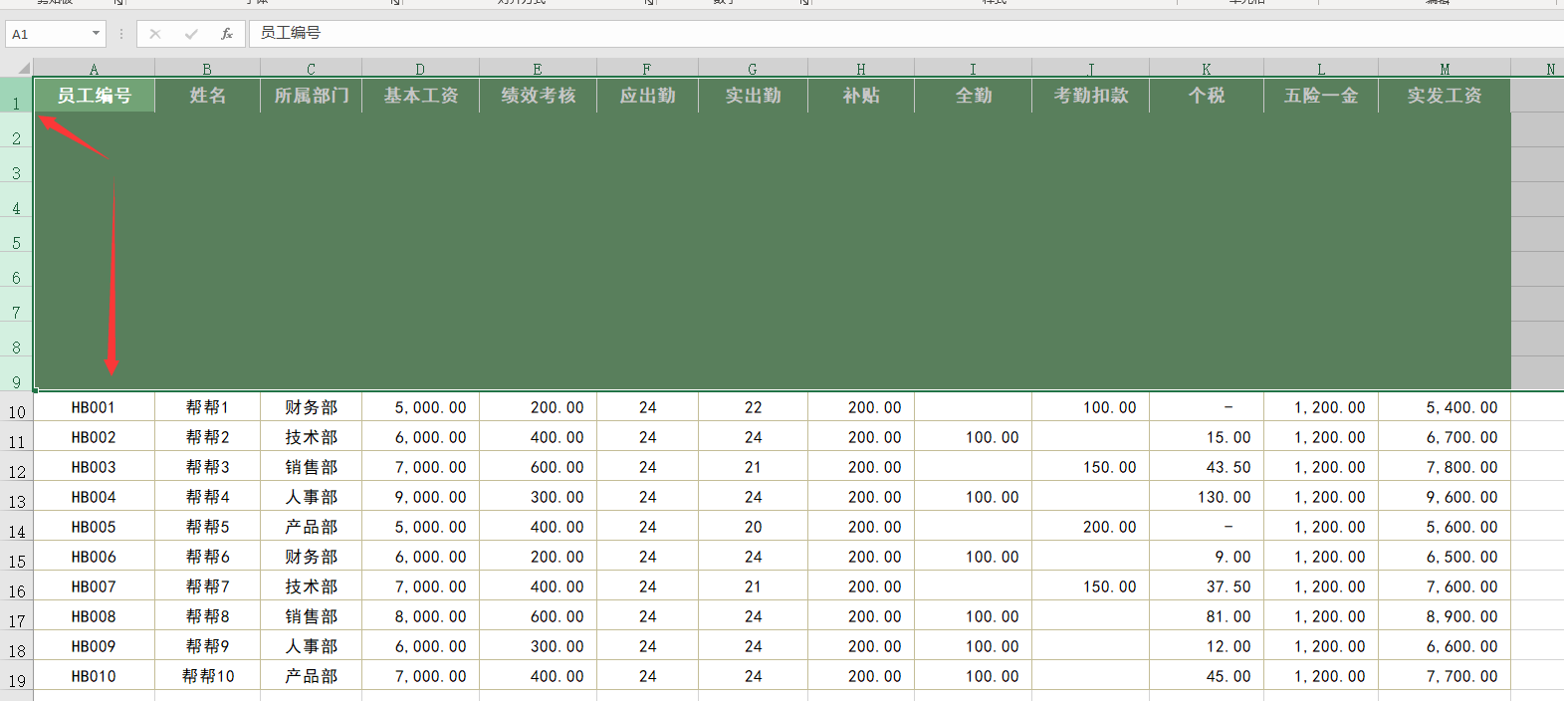Click the 实发工资 header cell
Viewport: 1564px width, 701px height.
tap(1445, 96)
